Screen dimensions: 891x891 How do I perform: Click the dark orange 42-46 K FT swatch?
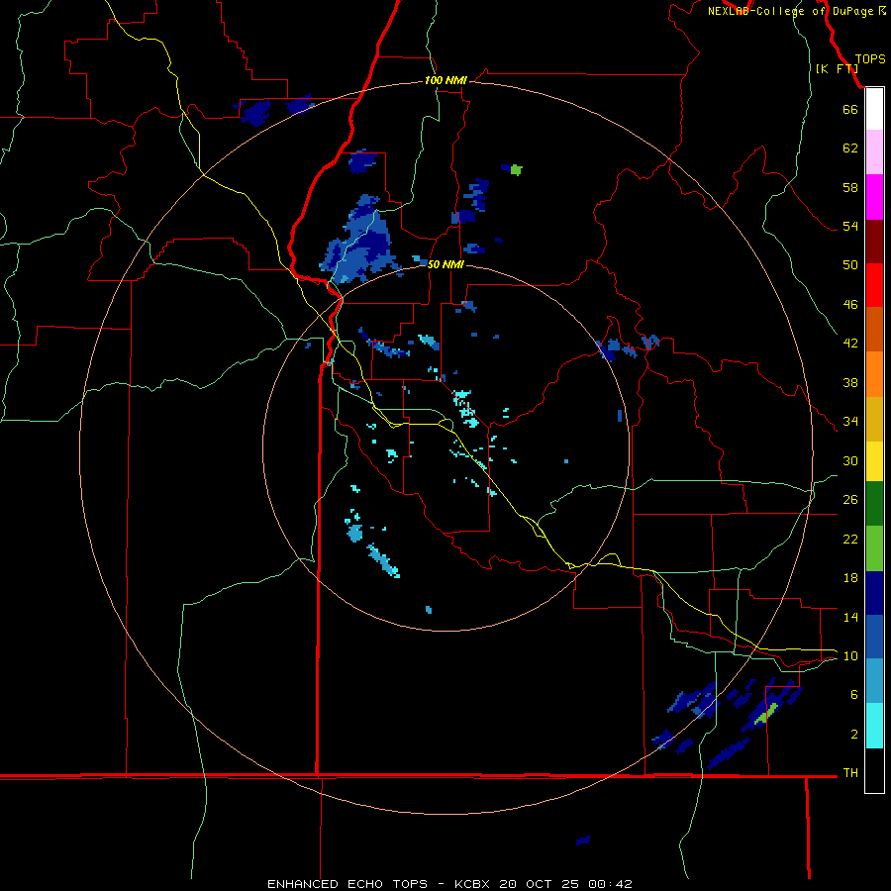(x=874, y=329)
